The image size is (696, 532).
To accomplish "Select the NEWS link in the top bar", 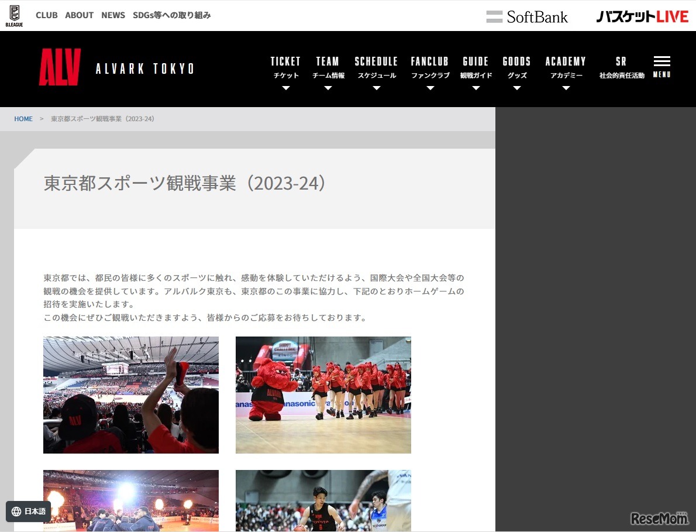I will pos(113,15).
